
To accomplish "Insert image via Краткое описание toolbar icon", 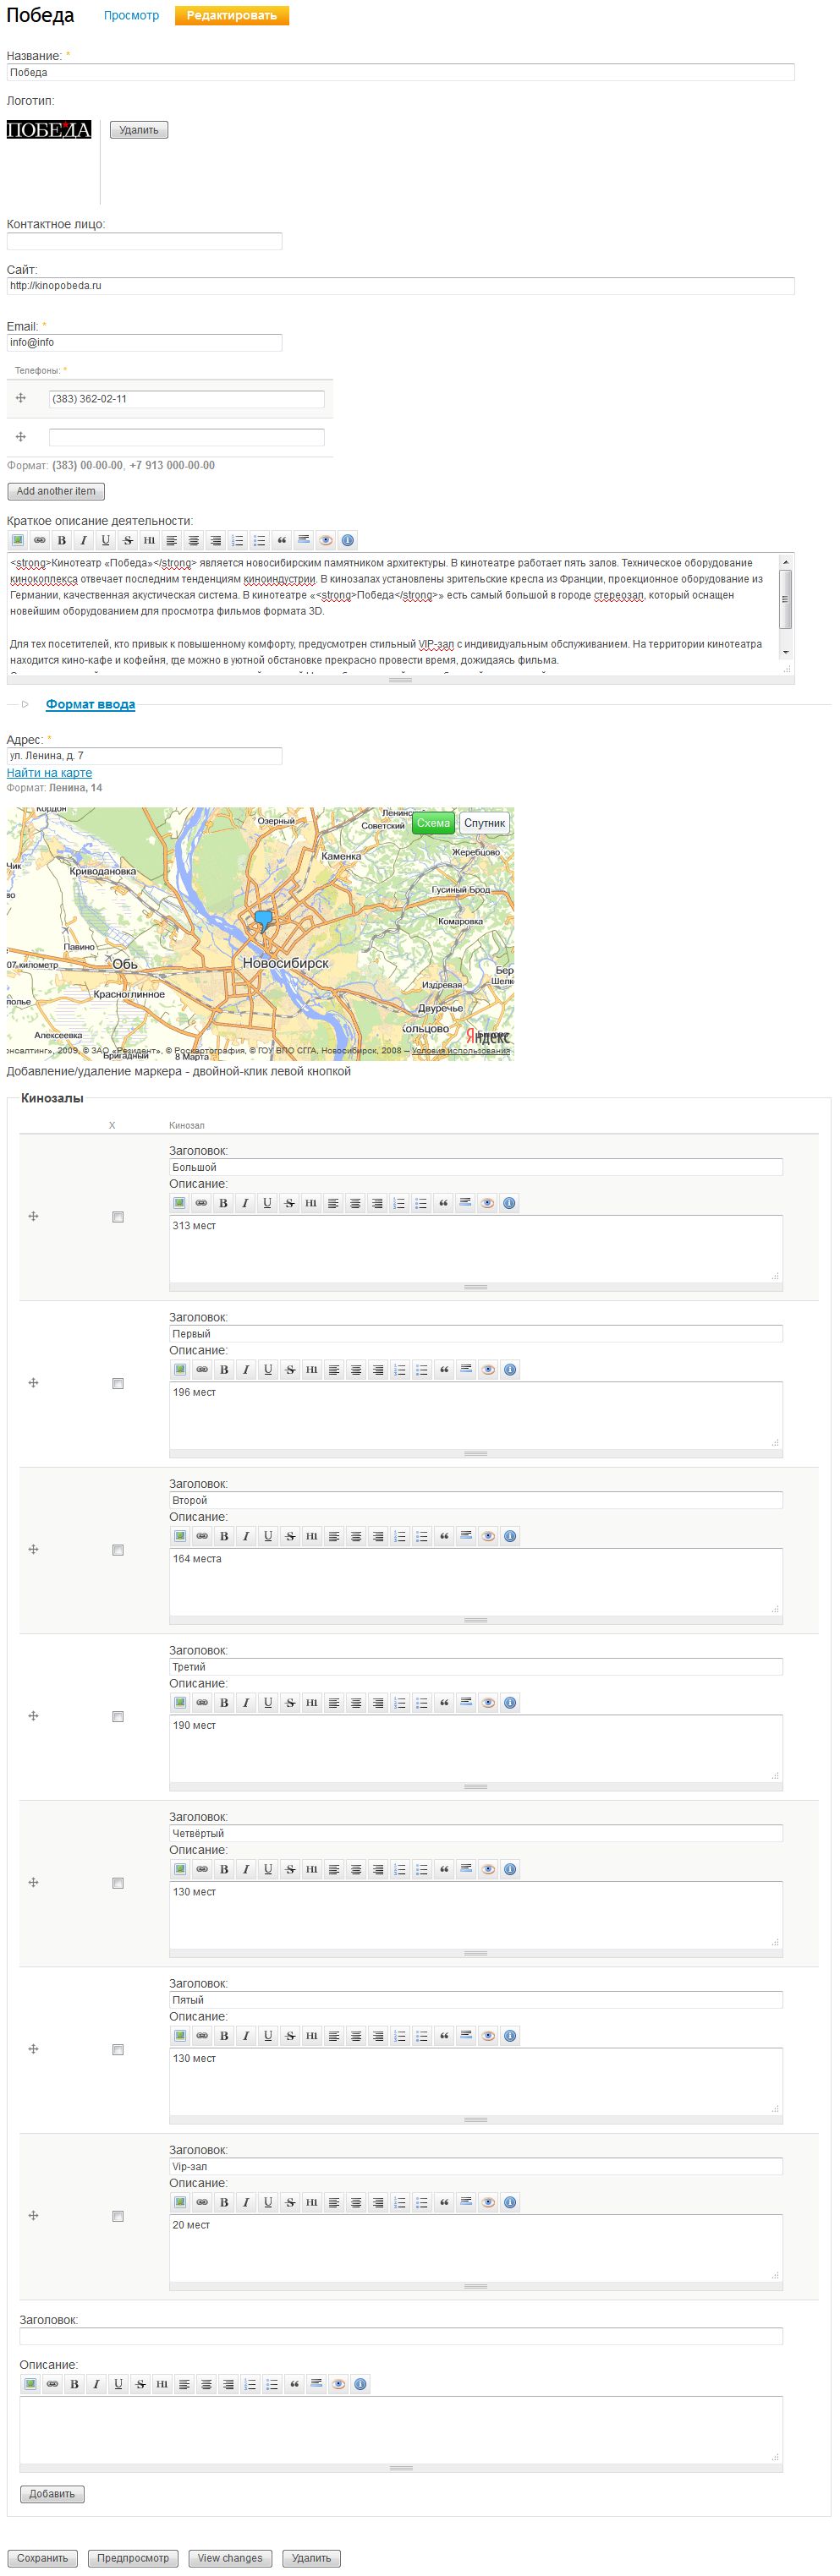I will (17, 540).
